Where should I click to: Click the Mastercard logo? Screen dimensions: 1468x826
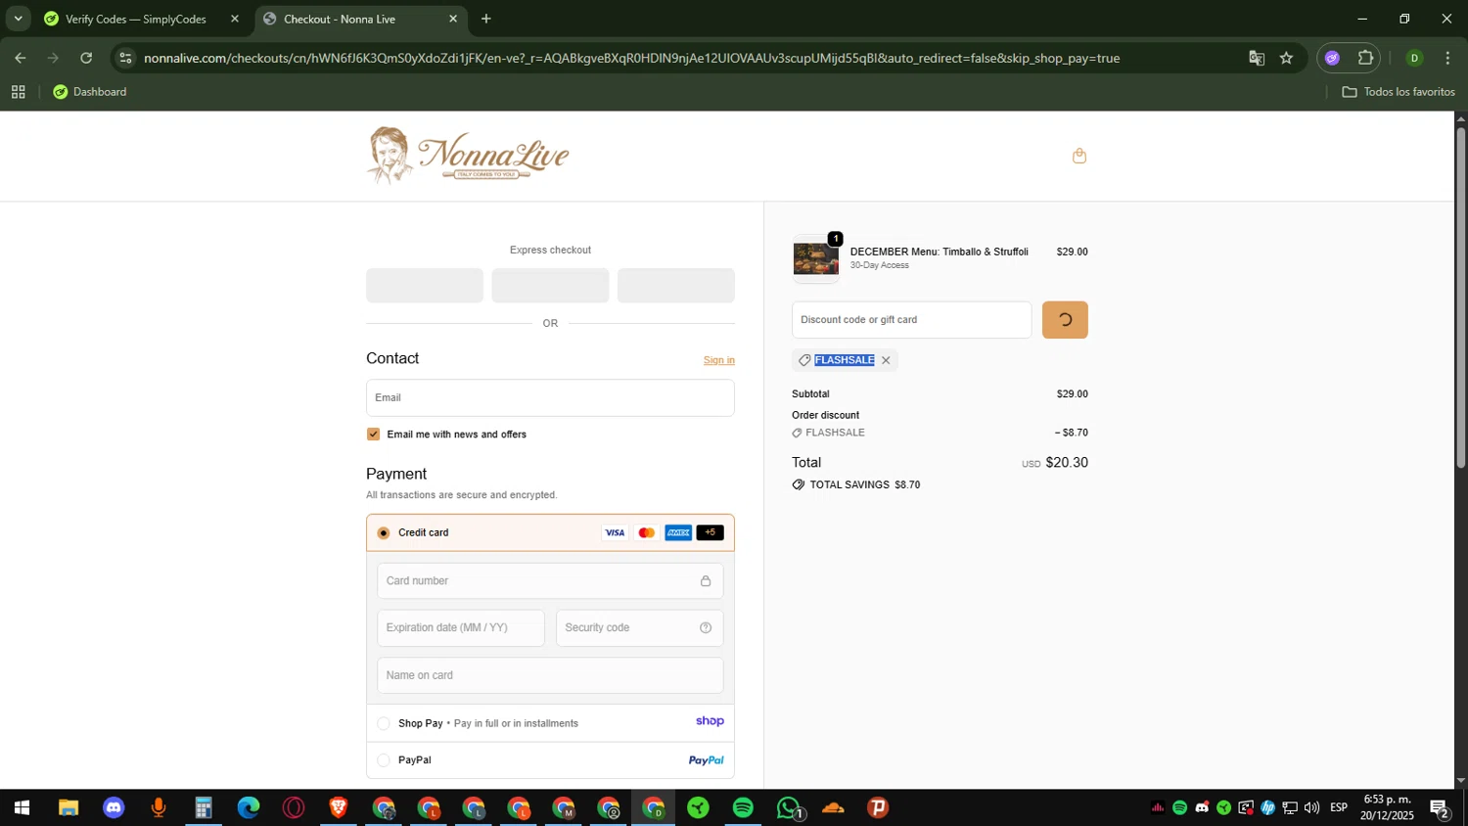pyautogui.click(x=646, y=533)
